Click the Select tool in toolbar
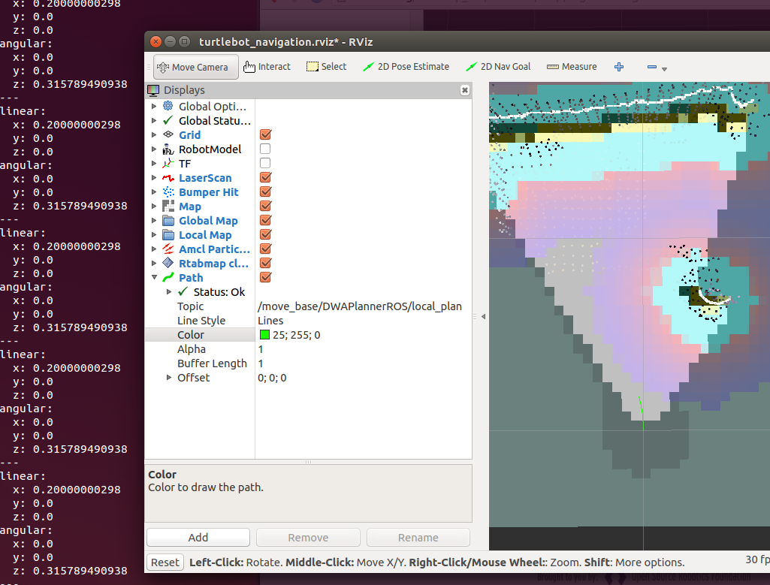Screen dimensions: 770x585 (x=326, y=67)
